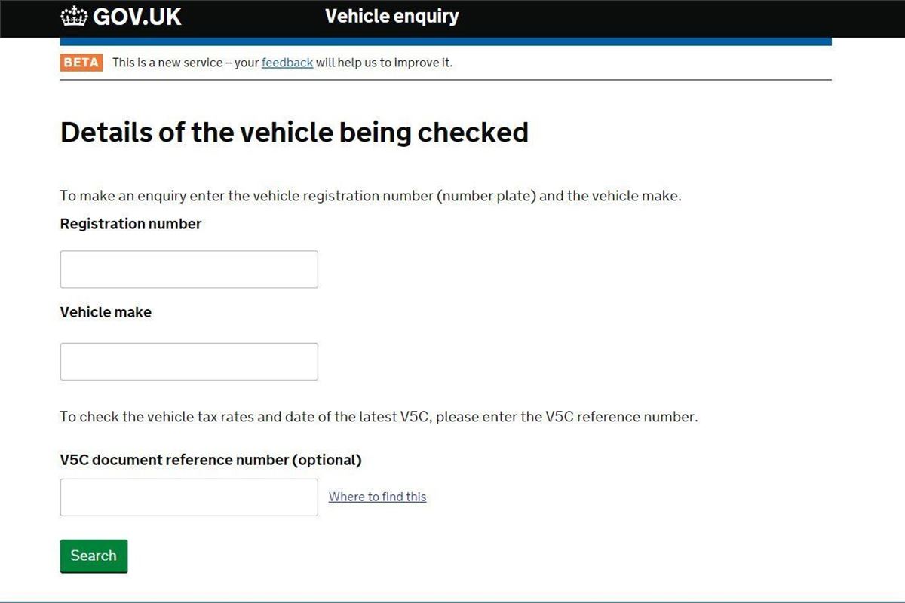Click the 'This is a new service' banner text

[283, 63]
